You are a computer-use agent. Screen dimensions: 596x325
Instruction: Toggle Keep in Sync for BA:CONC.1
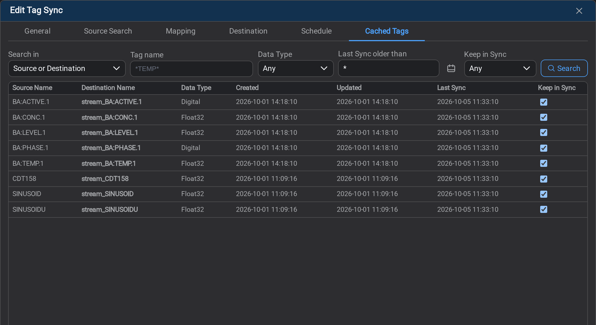click(x=543, y=117)
